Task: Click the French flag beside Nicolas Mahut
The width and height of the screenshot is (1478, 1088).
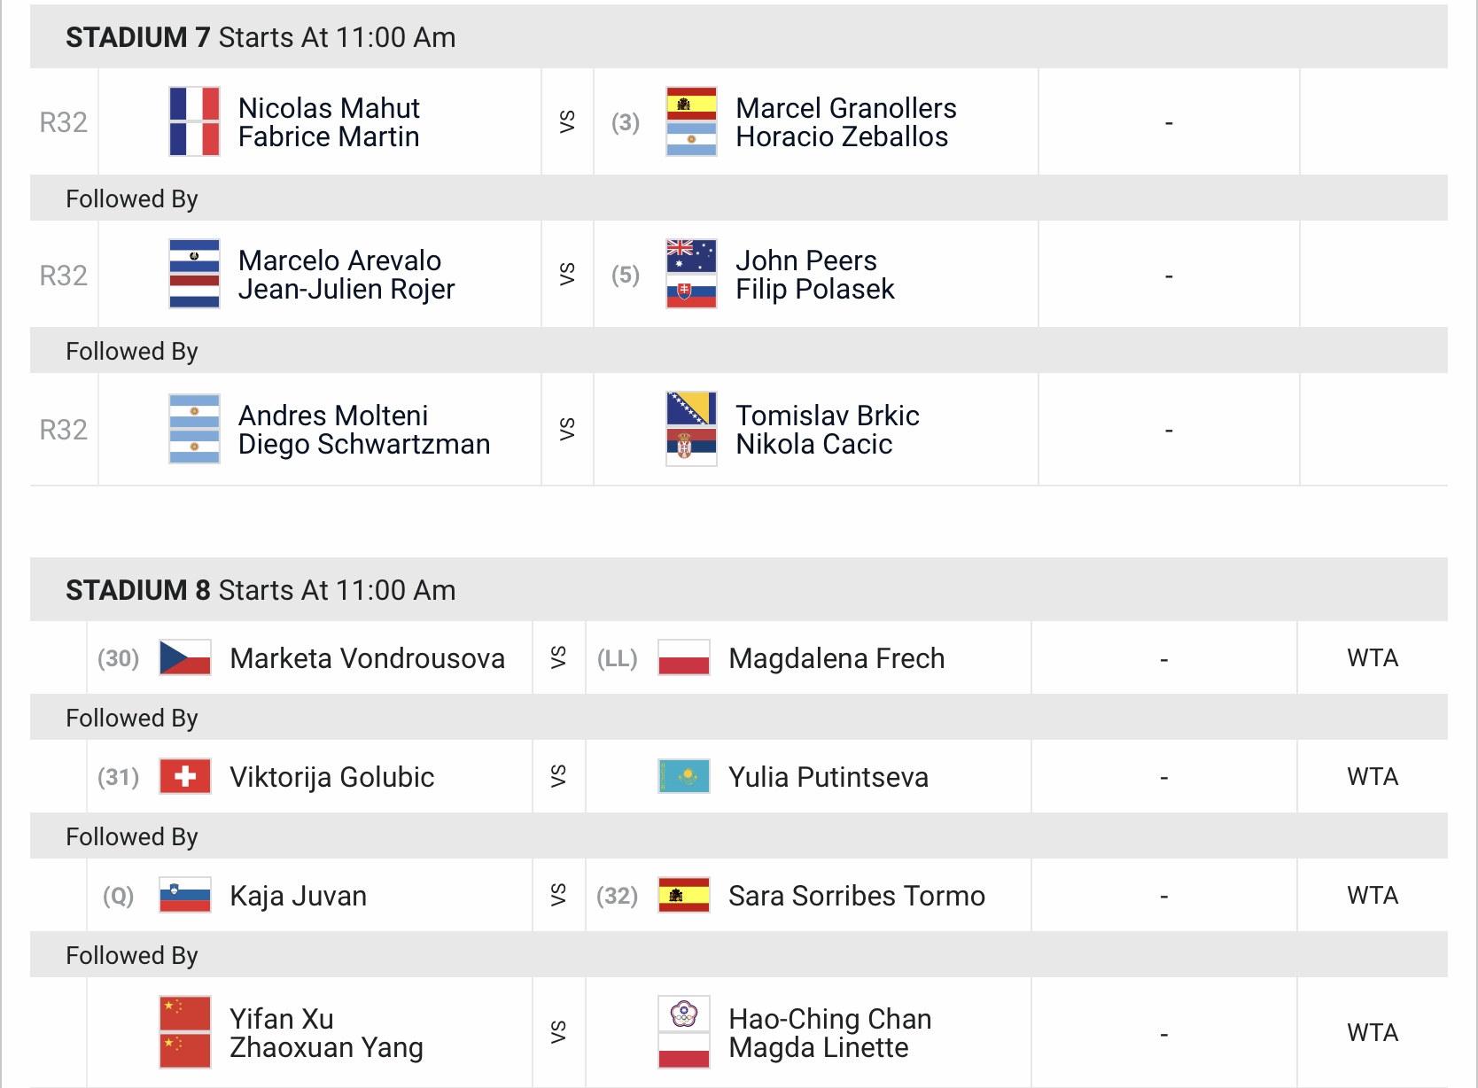Action: [x=194, y=104]
